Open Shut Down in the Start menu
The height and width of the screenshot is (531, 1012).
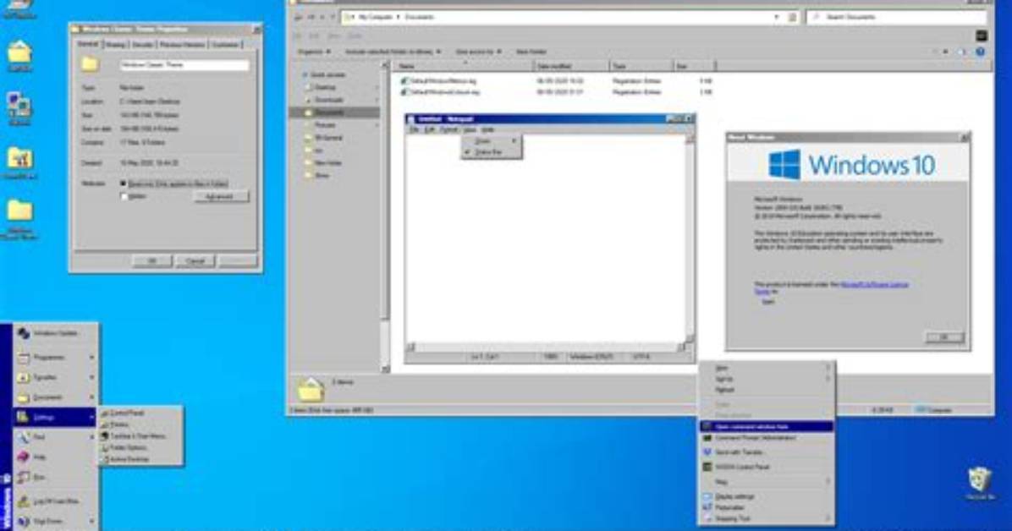(55, 521)
